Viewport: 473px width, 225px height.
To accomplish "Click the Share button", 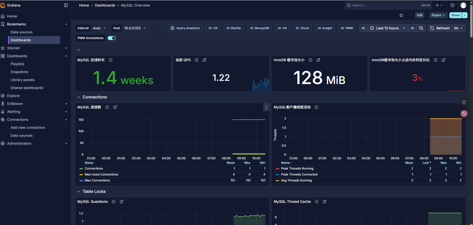I will 456,15.
